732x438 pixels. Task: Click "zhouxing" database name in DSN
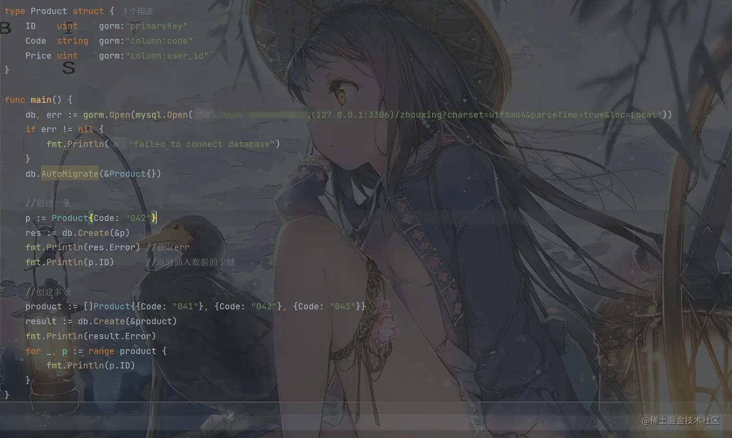[x=421, y=115]
